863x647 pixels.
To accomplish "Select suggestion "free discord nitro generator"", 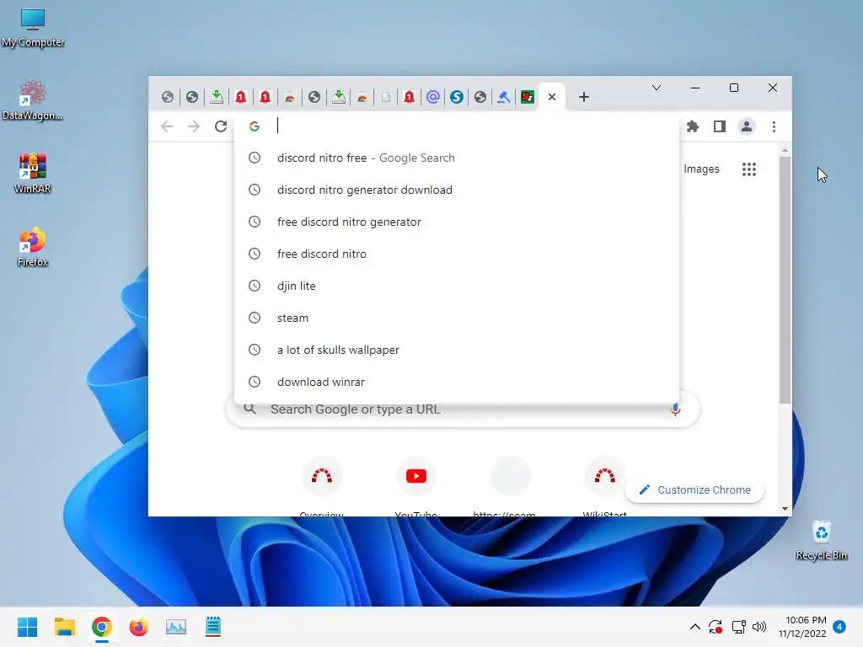I will [x=457, y=222].
